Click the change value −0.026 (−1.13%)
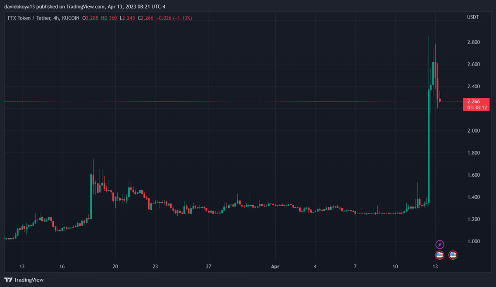The width and height of the screenshot is (496, 287). [x=174, y=18]
